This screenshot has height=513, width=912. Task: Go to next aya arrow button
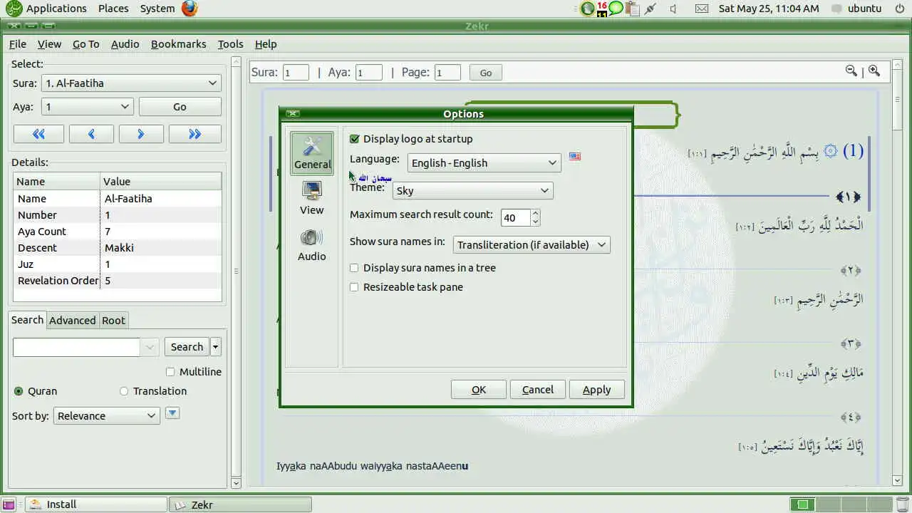coord(141,134)
